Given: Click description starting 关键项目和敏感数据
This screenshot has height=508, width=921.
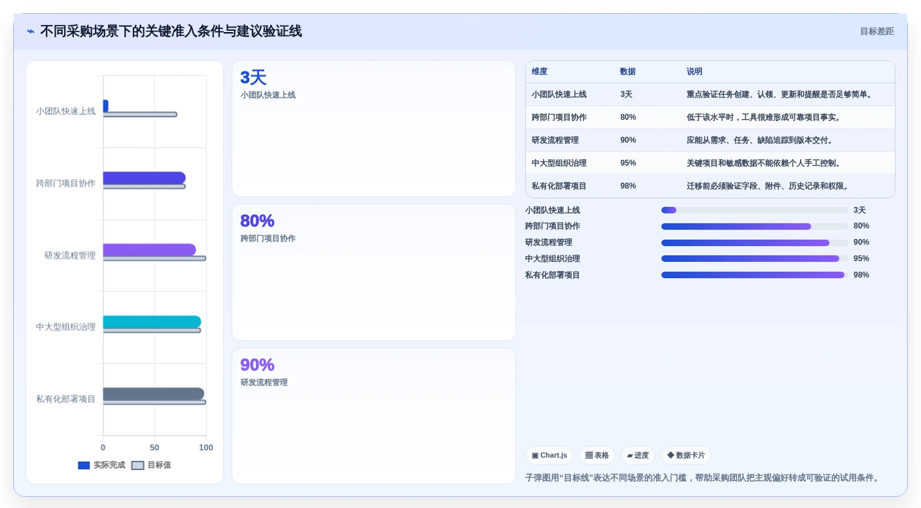Looking at the screenshot, I should pyautogui.click(x=764, y=164).
